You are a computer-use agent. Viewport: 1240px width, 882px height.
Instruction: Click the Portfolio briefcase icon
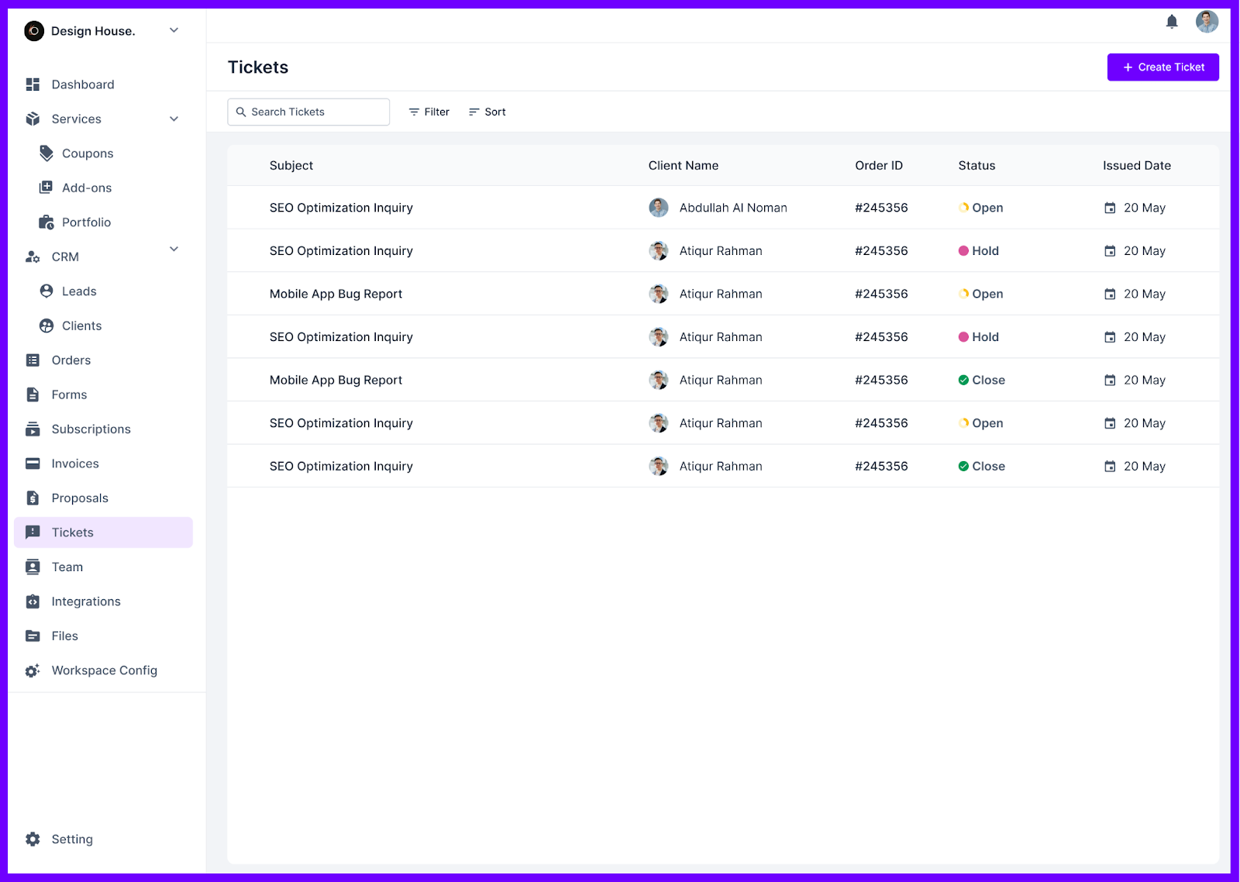tap(46, 222)
